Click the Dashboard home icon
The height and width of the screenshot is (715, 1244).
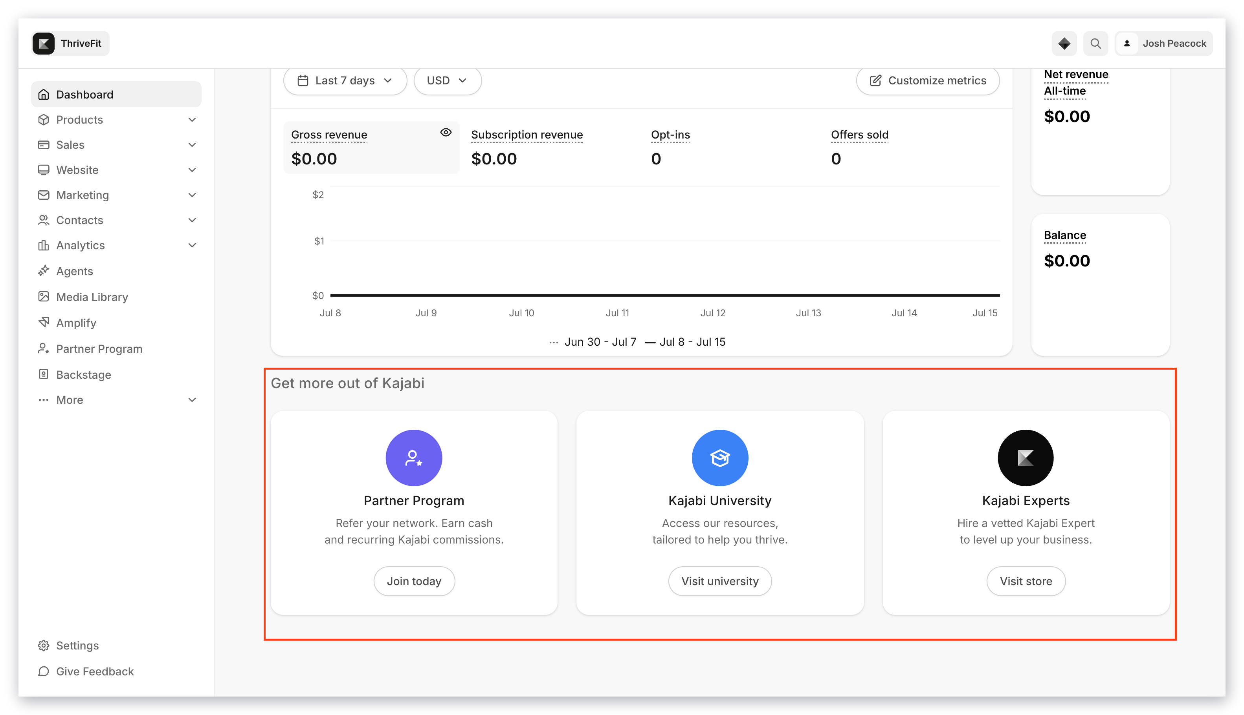coord(43,94)
